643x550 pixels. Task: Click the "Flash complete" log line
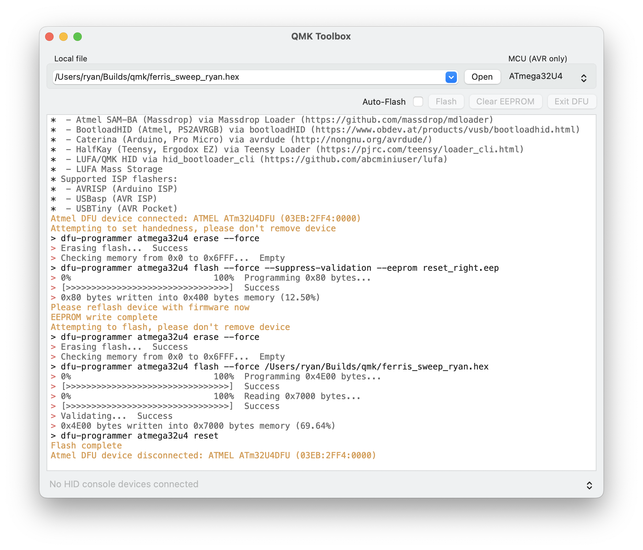click(x=86, y=446)
